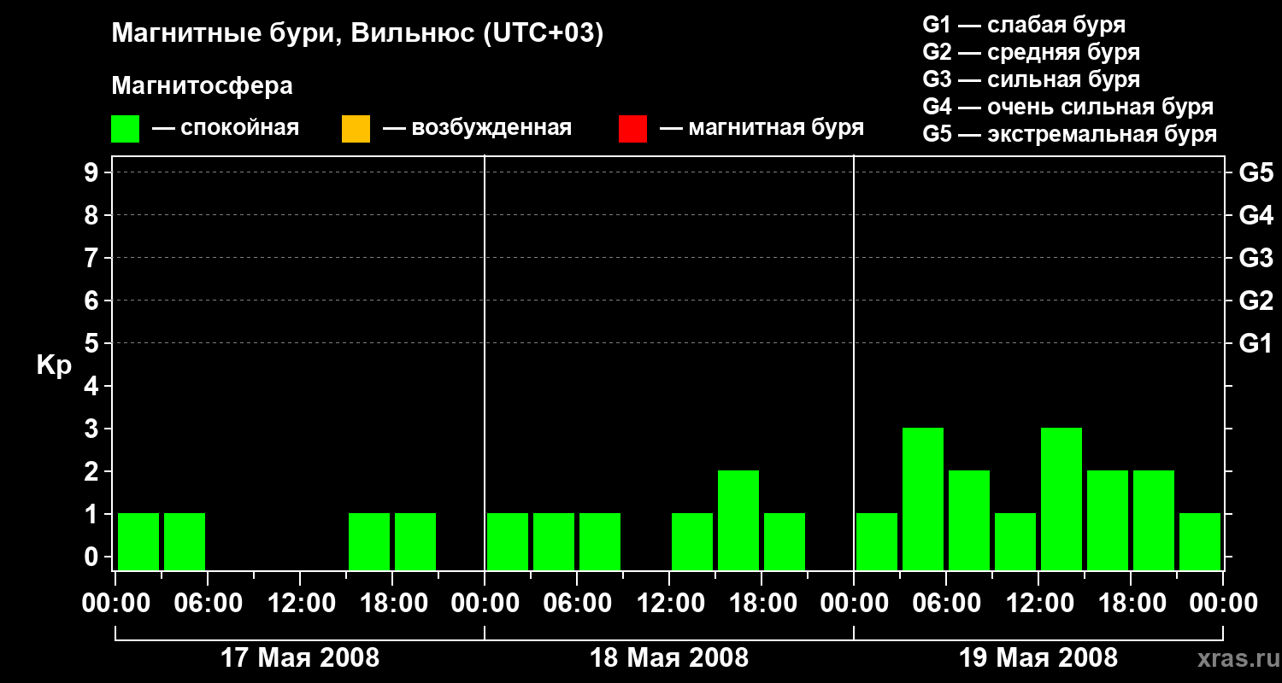Click the 00:00–03:00 bar on 19 Мая
The image size is (1282, 683).
point(877,541)
